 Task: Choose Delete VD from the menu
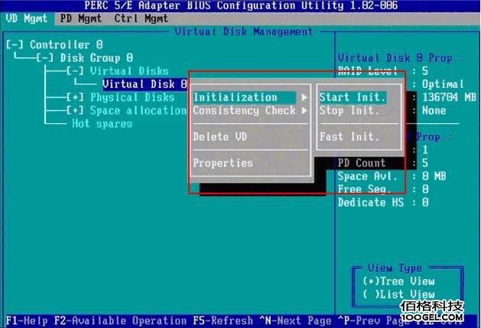(x=219, y=137)
